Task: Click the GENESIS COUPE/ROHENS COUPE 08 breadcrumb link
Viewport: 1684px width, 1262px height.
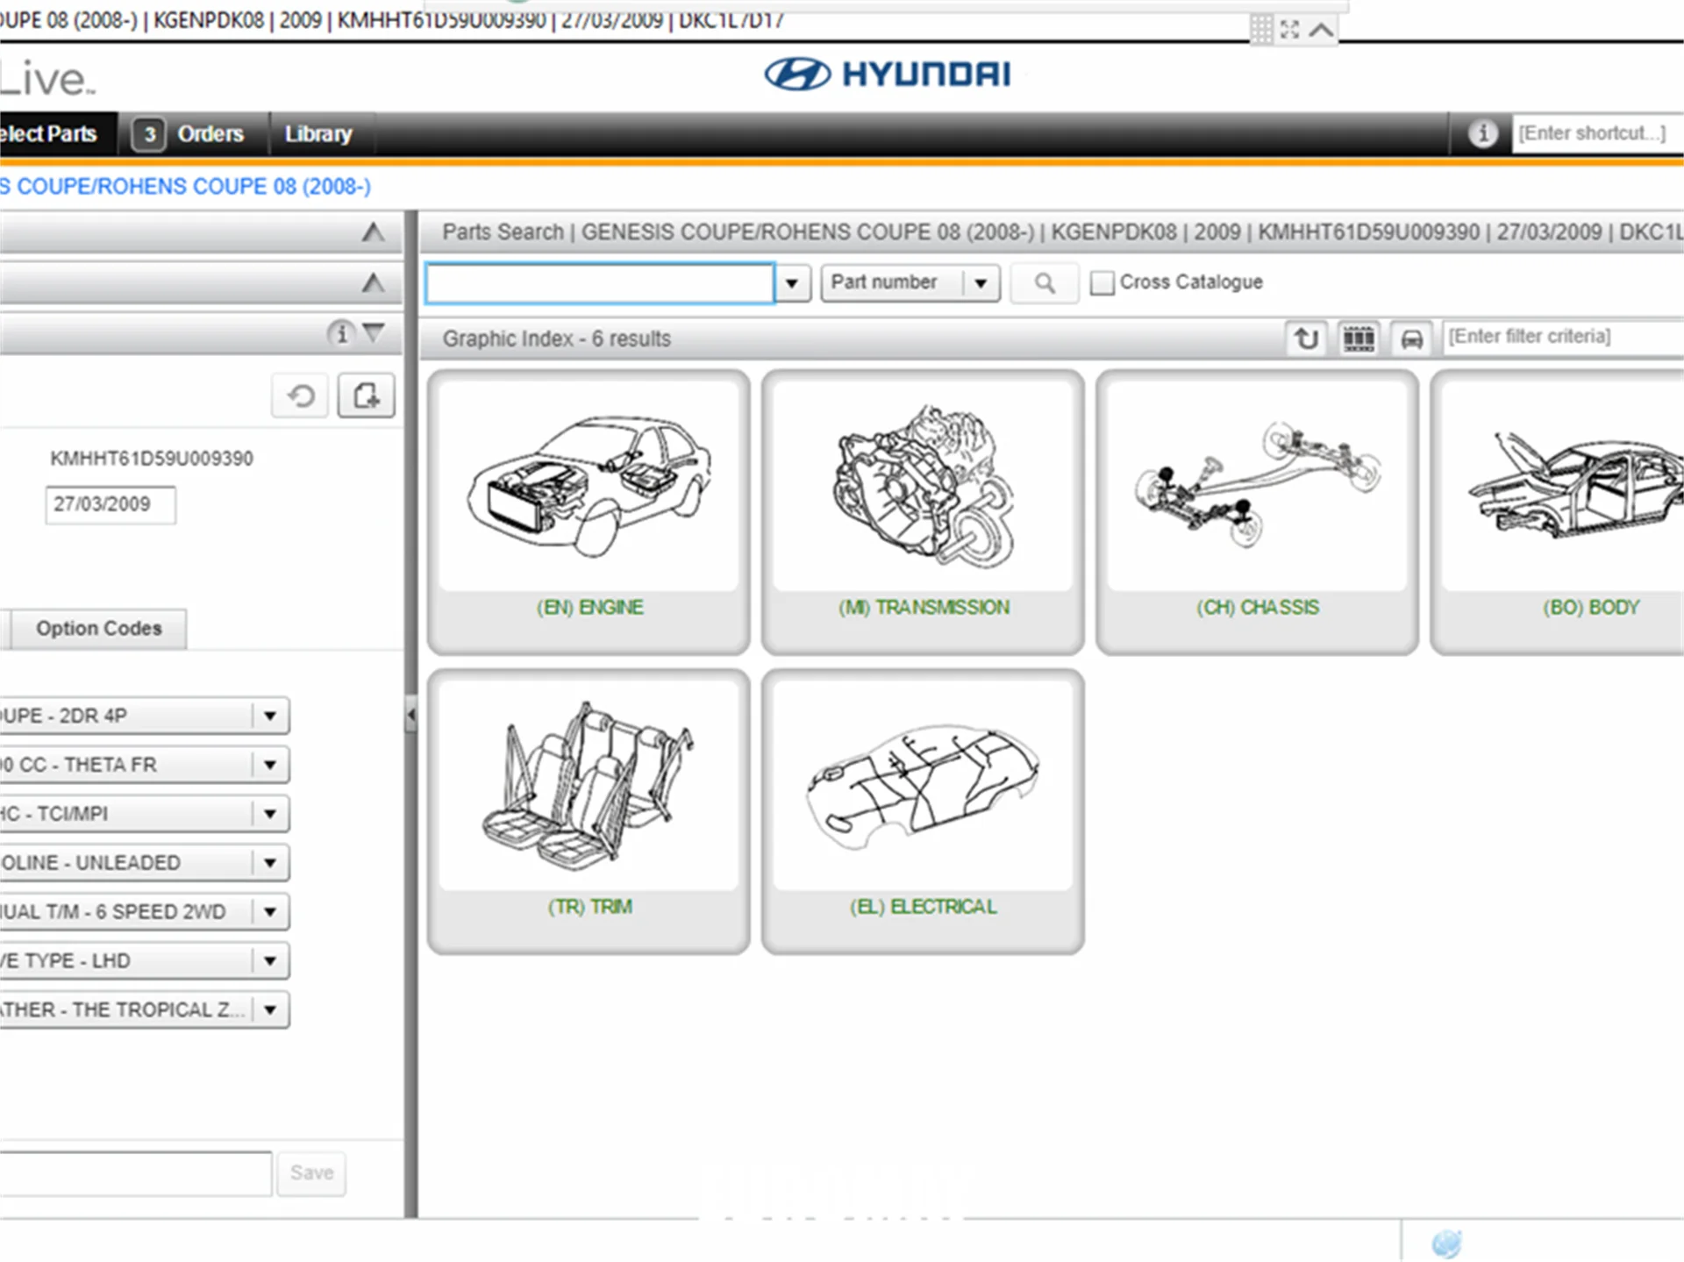Action: (185, 186)
